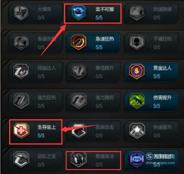Click the 不竭狂热 skull mask icon
Screen dimensions: 184x174
click(137, 42)
